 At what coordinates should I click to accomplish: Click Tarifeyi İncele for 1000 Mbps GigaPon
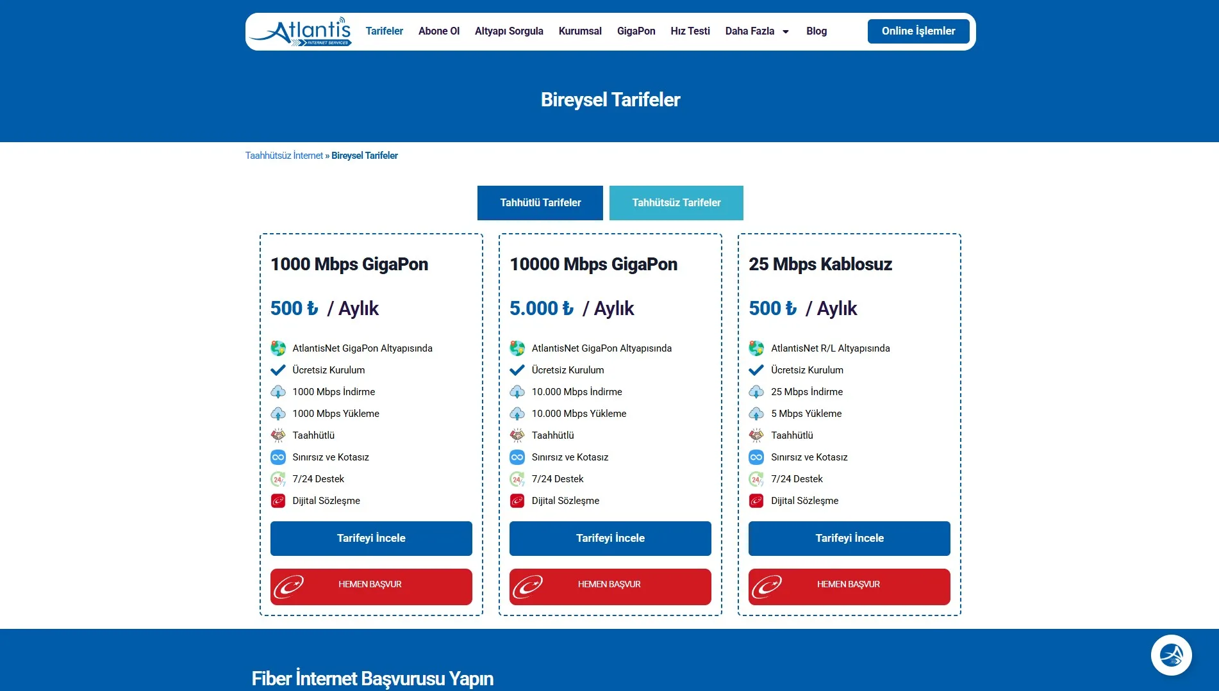point(371,539)
